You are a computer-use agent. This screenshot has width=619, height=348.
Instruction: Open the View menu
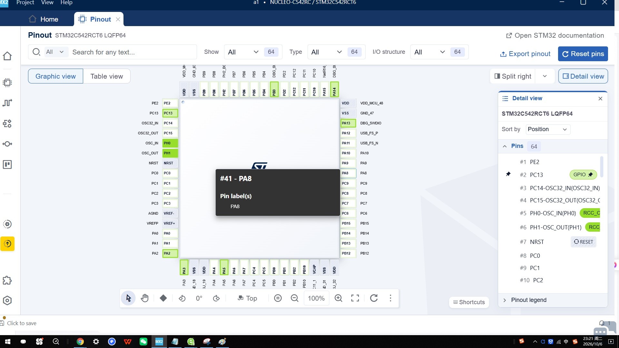point(47,3)
